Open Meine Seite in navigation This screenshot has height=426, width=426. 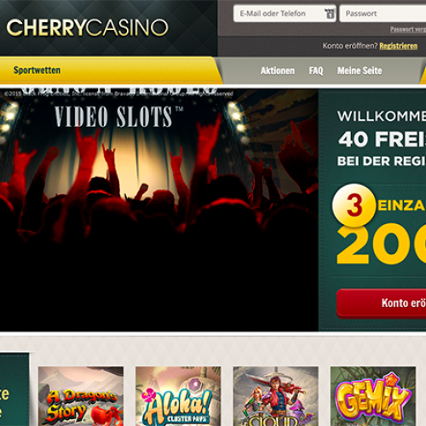coord(360,71)
